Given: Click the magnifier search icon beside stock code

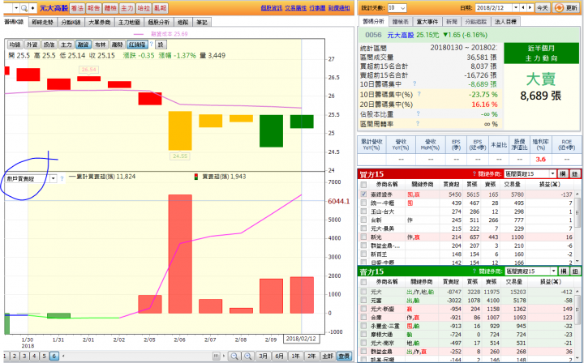Looking at the screenshot, I should pos(24,8).
